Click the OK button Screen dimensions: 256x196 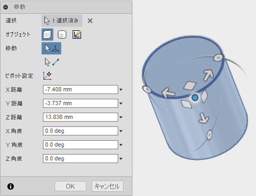tap(70, 186)
